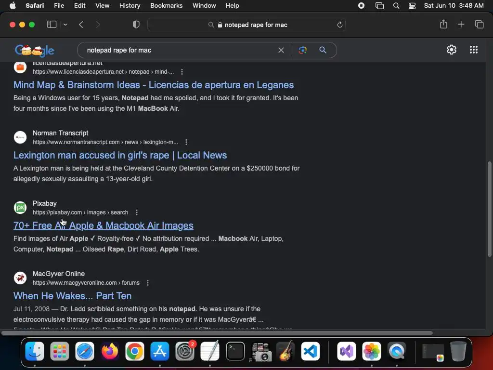Open the Share button in Safari toolbar
The width and height of the screenshot is (493, 370).
click(x=443, y=24)
